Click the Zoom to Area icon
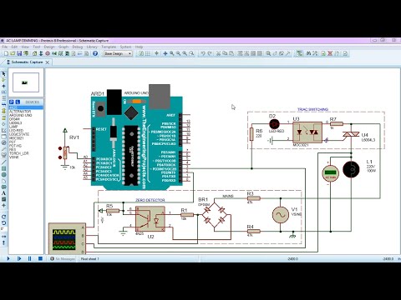Viewport: 401px width, 300px height. [191, 53]
